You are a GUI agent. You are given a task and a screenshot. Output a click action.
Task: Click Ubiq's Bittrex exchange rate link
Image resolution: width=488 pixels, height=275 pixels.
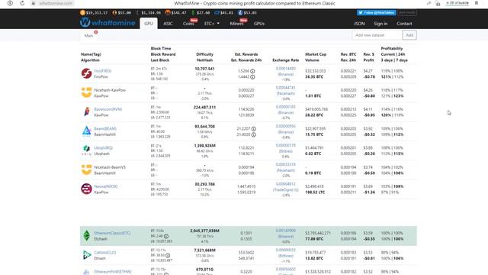285,148
